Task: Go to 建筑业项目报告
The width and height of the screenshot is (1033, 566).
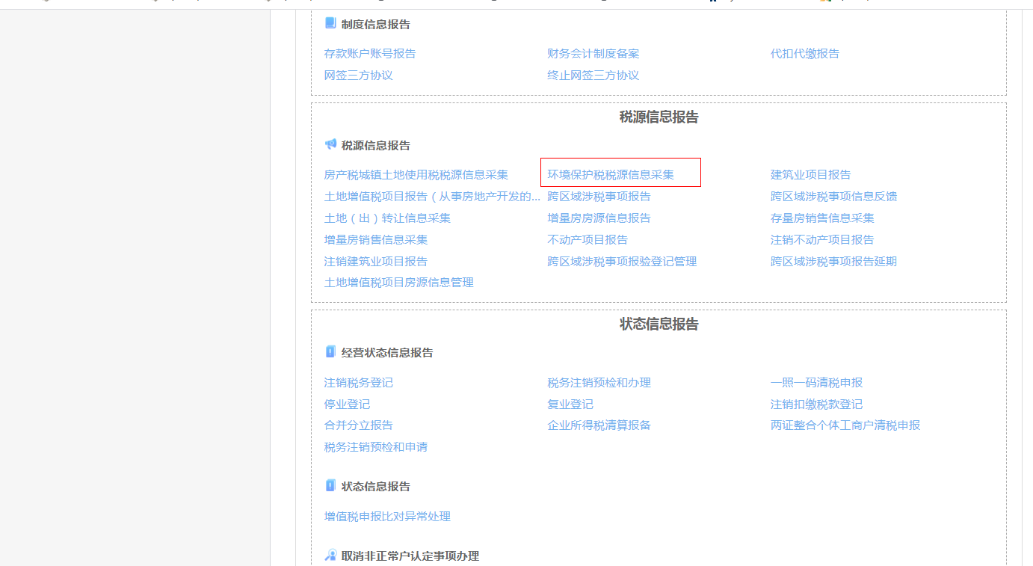Action: (810, 175)
